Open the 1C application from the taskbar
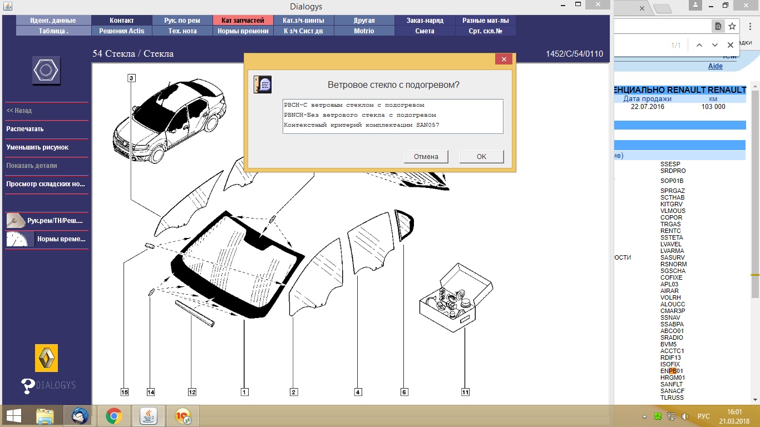Image resolution: width=760 pixels, height=427 pixels. [183, 416]
